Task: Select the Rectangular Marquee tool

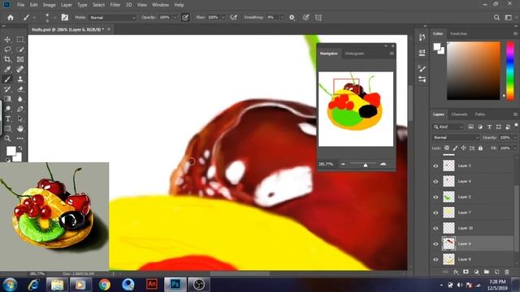Action: point(20,40)
